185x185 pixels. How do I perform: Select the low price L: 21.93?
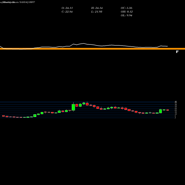[x=97, y=12]
